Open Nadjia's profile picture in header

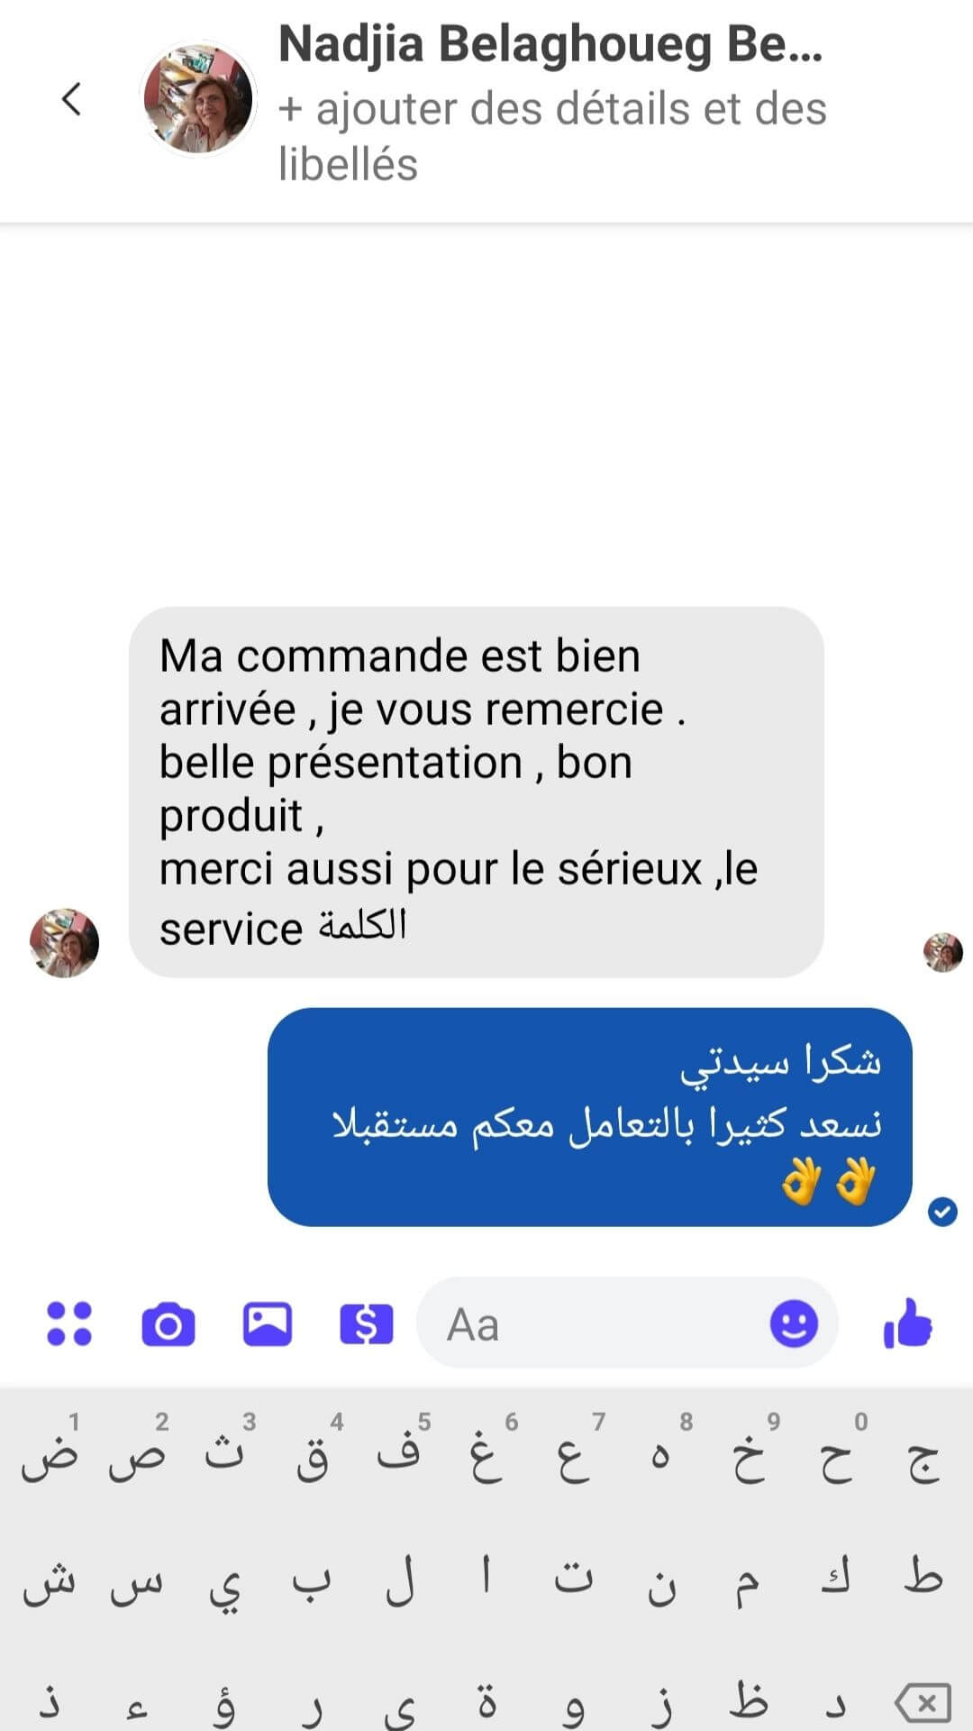(199, 98)
